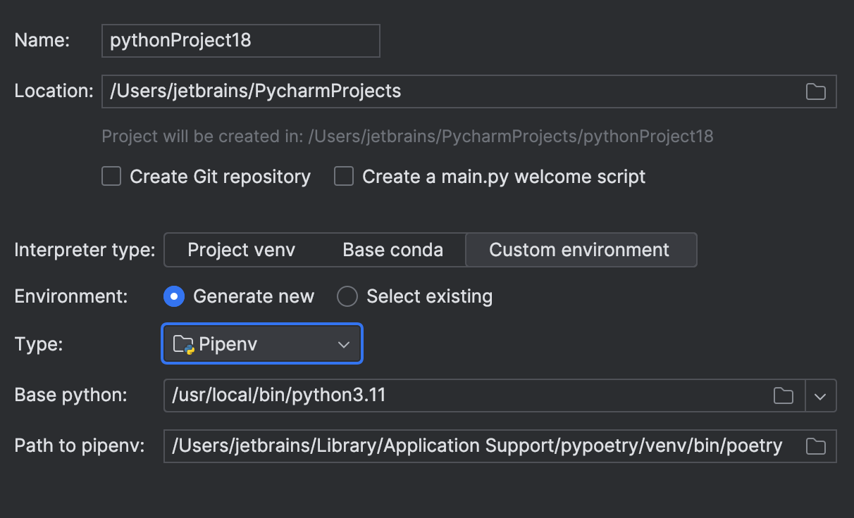854x518 pixels.
Task: Enable Create Git repository
Action: (x=111, y=176)
